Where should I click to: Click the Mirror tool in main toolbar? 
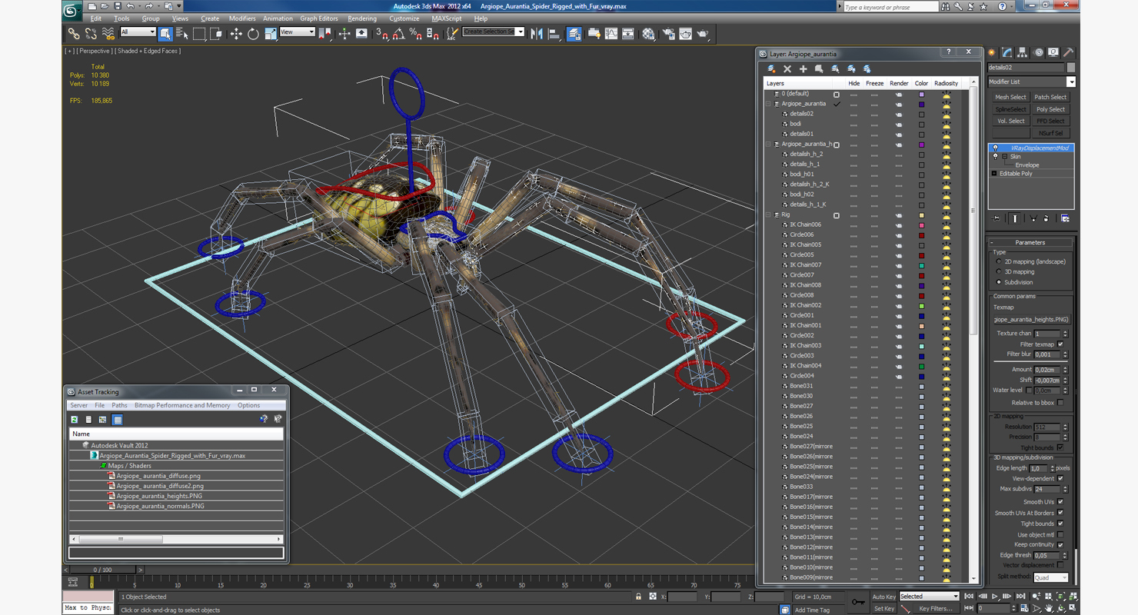coord(537,34)
